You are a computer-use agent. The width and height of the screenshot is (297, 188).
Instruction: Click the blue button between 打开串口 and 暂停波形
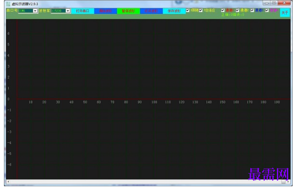[x=105, y=11]
